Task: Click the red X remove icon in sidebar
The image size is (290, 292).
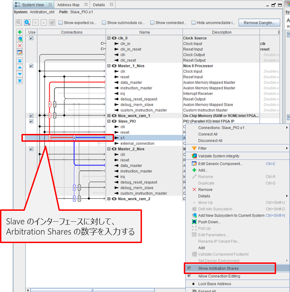Action: pos(20,46)
